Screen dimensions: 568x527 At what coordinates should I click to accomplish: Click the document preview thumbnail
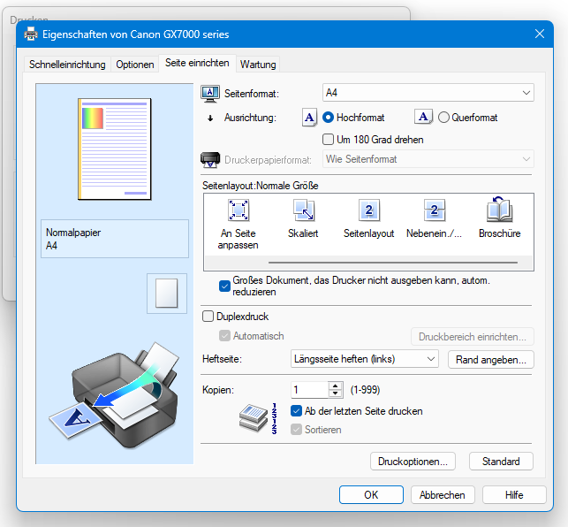115,149
